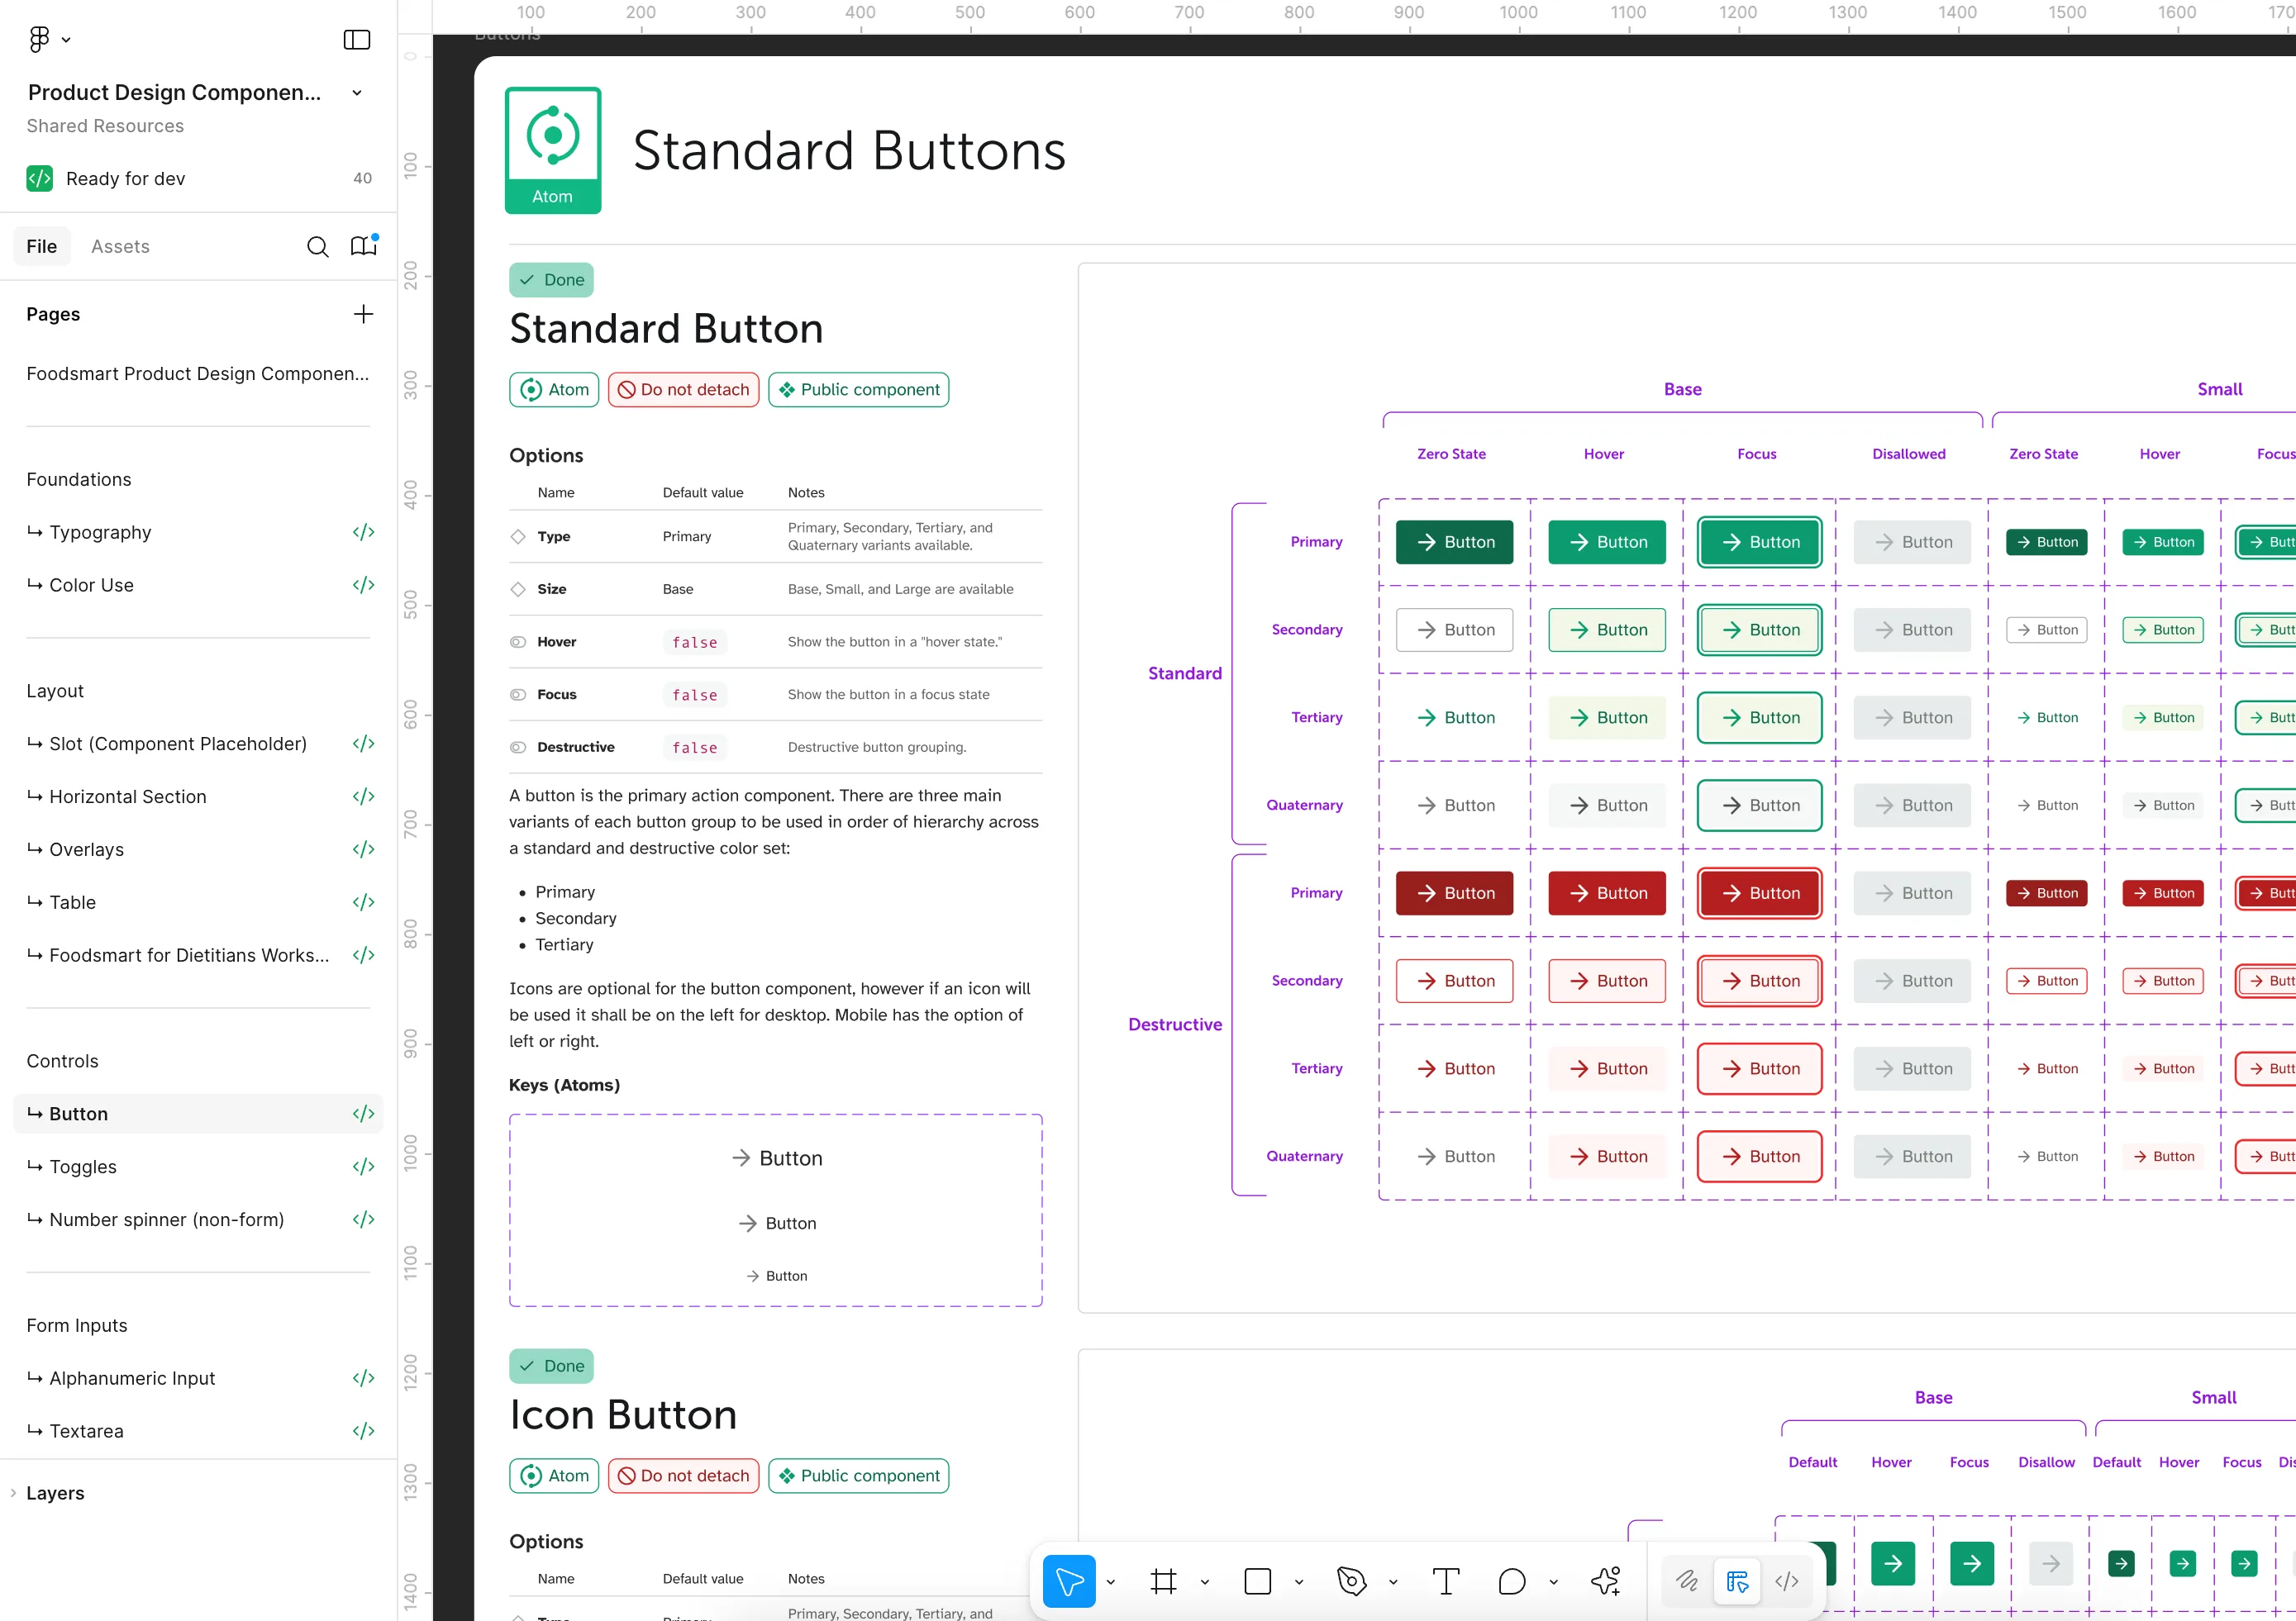The height and width of the screenshot is (1621, 2296).
Task: Click the green Ready for dev icon
Action: tap(39, 178)
